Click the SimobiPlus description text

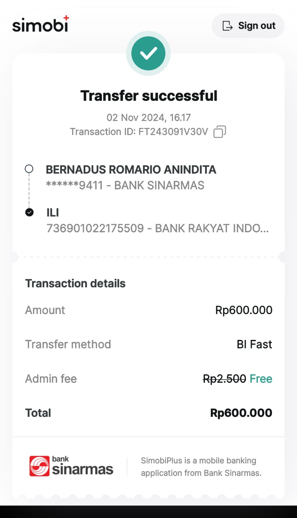[201, 466]
